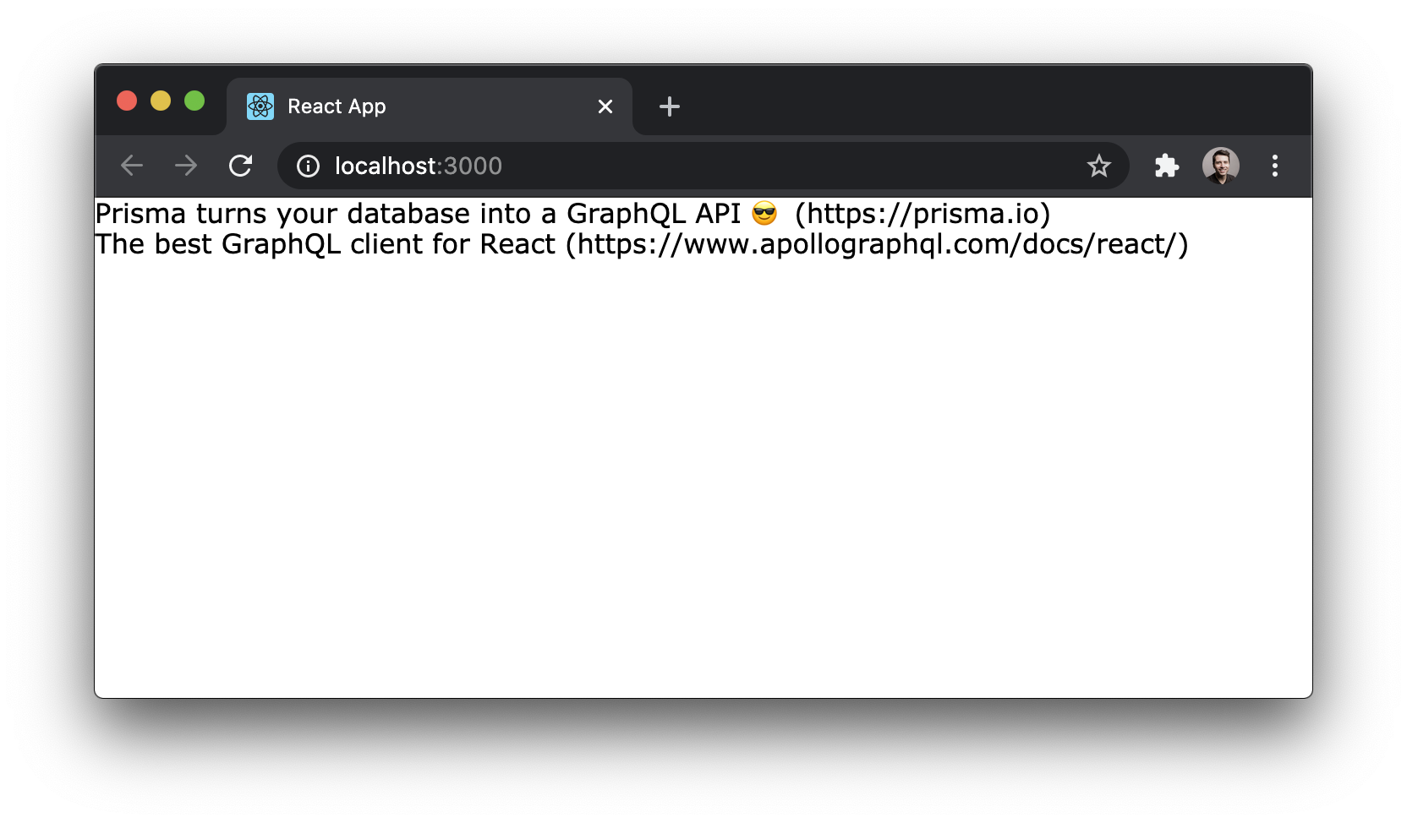Click the green maximize window button
The image size is (1407, 823).
194,101
